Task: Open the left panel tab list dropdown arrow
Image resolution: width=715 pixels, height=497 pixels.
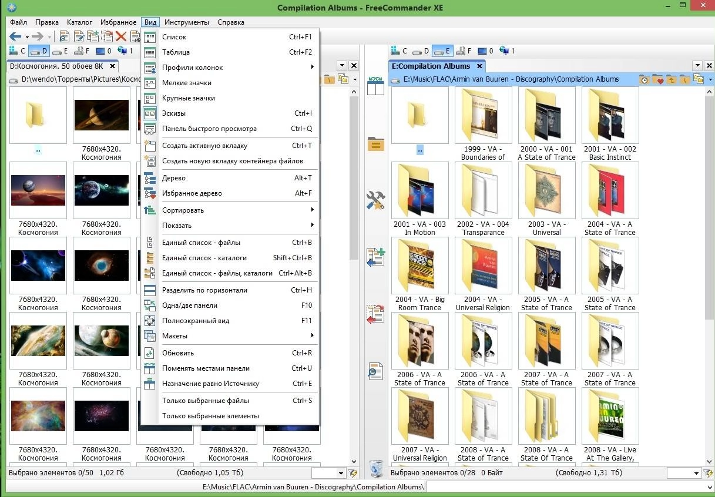Action: (341, 66)
